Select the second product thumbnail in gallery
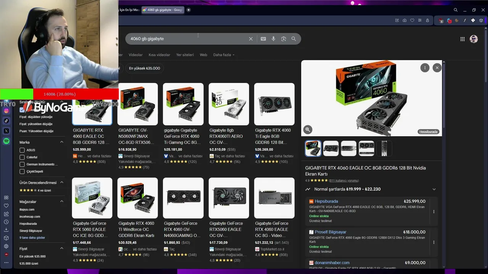This screenshot has width=488, height=274. coord(331,148)
